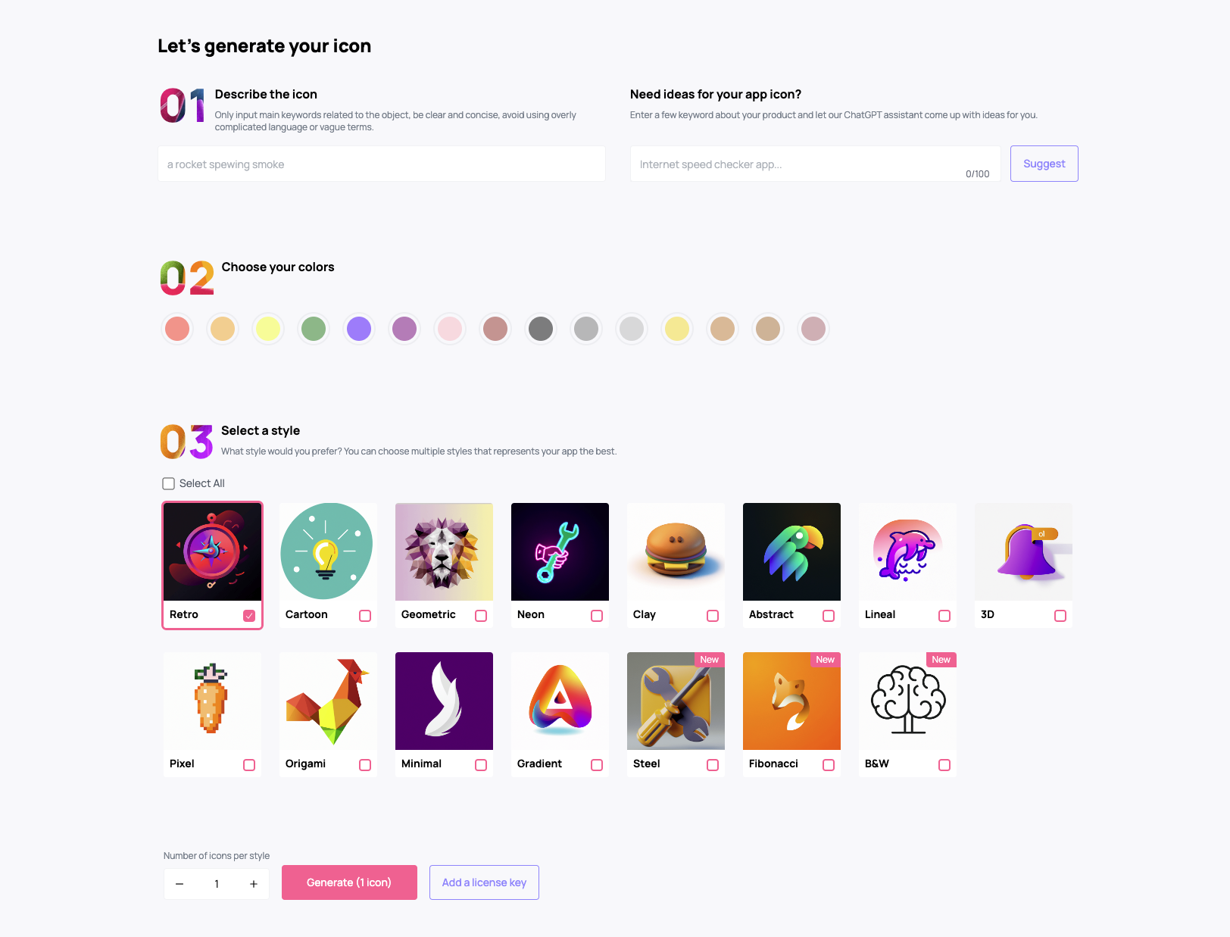Screen dimensions: 1230x937
Task: Check the 3D style checkbox
Action: coord(1060,616)
